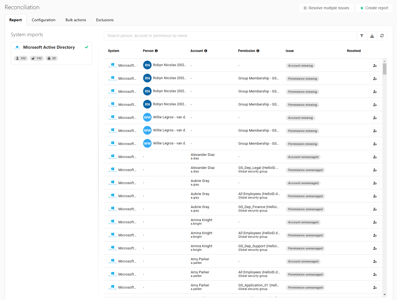This screenshot has width=397, height=300.
Task: Click WW avatar in Account missing row
Action: tap(147, 117)
